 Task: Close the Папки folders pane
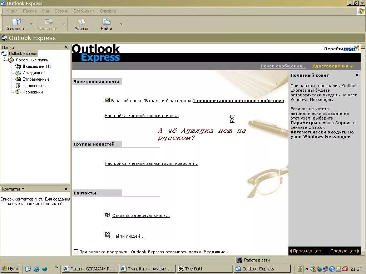click(66, 47)
